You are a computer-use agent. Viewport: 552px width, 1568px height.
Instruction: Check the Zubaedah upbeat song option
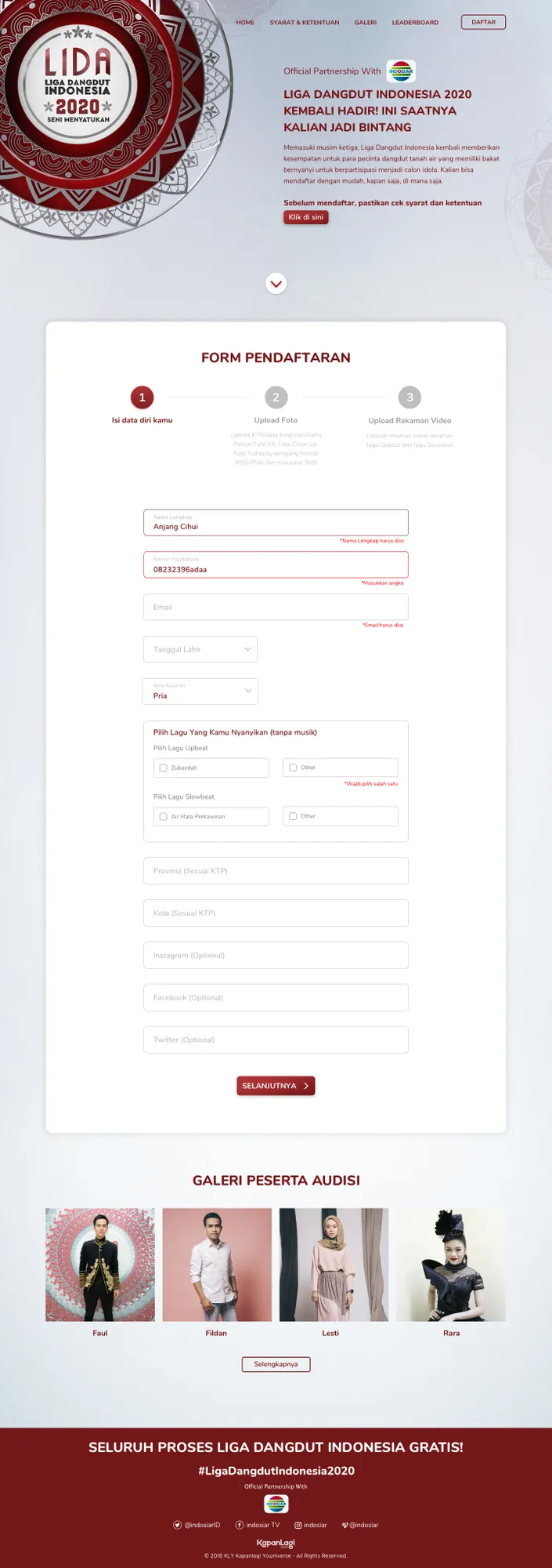[163, 768]
